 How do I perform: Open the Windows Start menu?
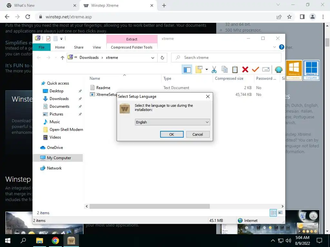8,241
